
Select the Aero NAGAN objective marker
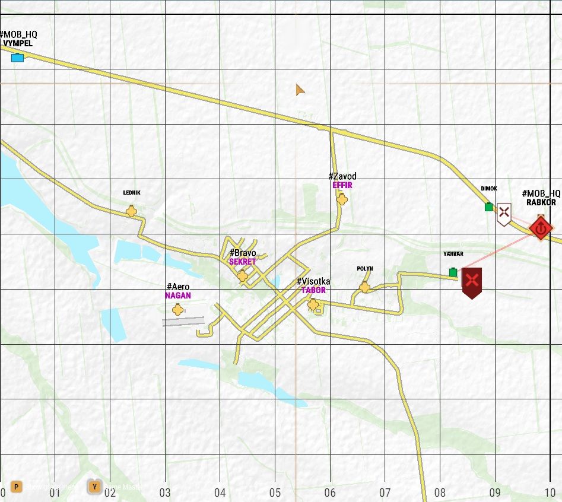click(x=177, y=309)
